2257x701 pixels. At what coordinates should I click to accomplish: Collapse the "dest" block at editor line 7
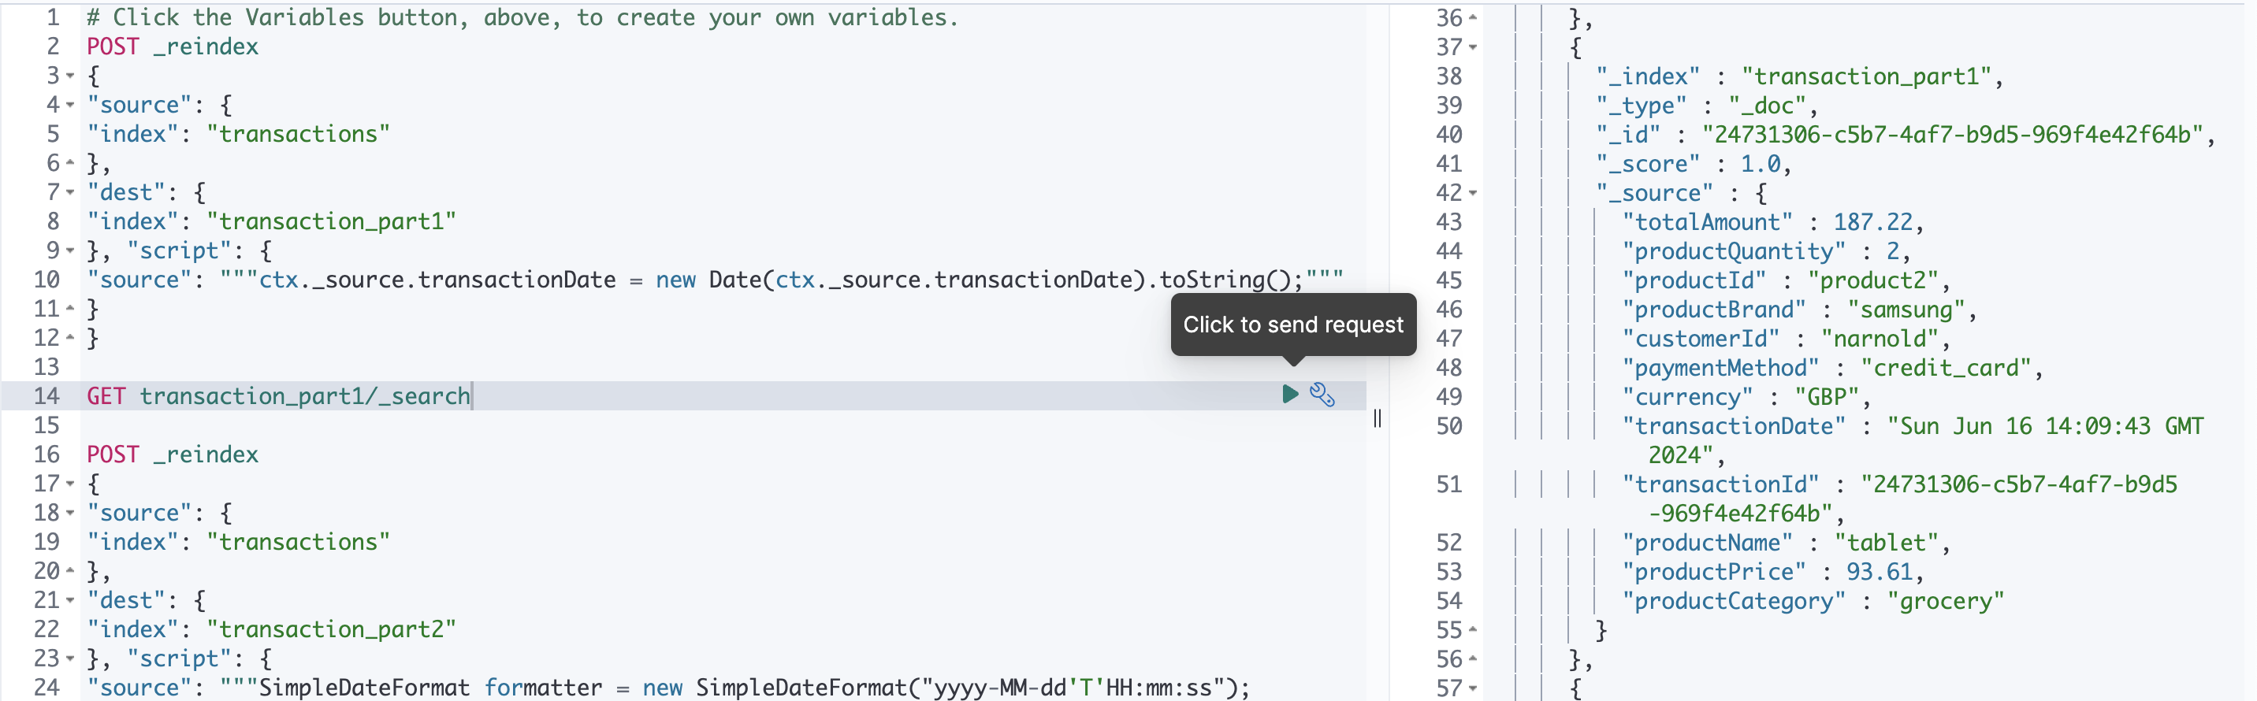(70, 192)
